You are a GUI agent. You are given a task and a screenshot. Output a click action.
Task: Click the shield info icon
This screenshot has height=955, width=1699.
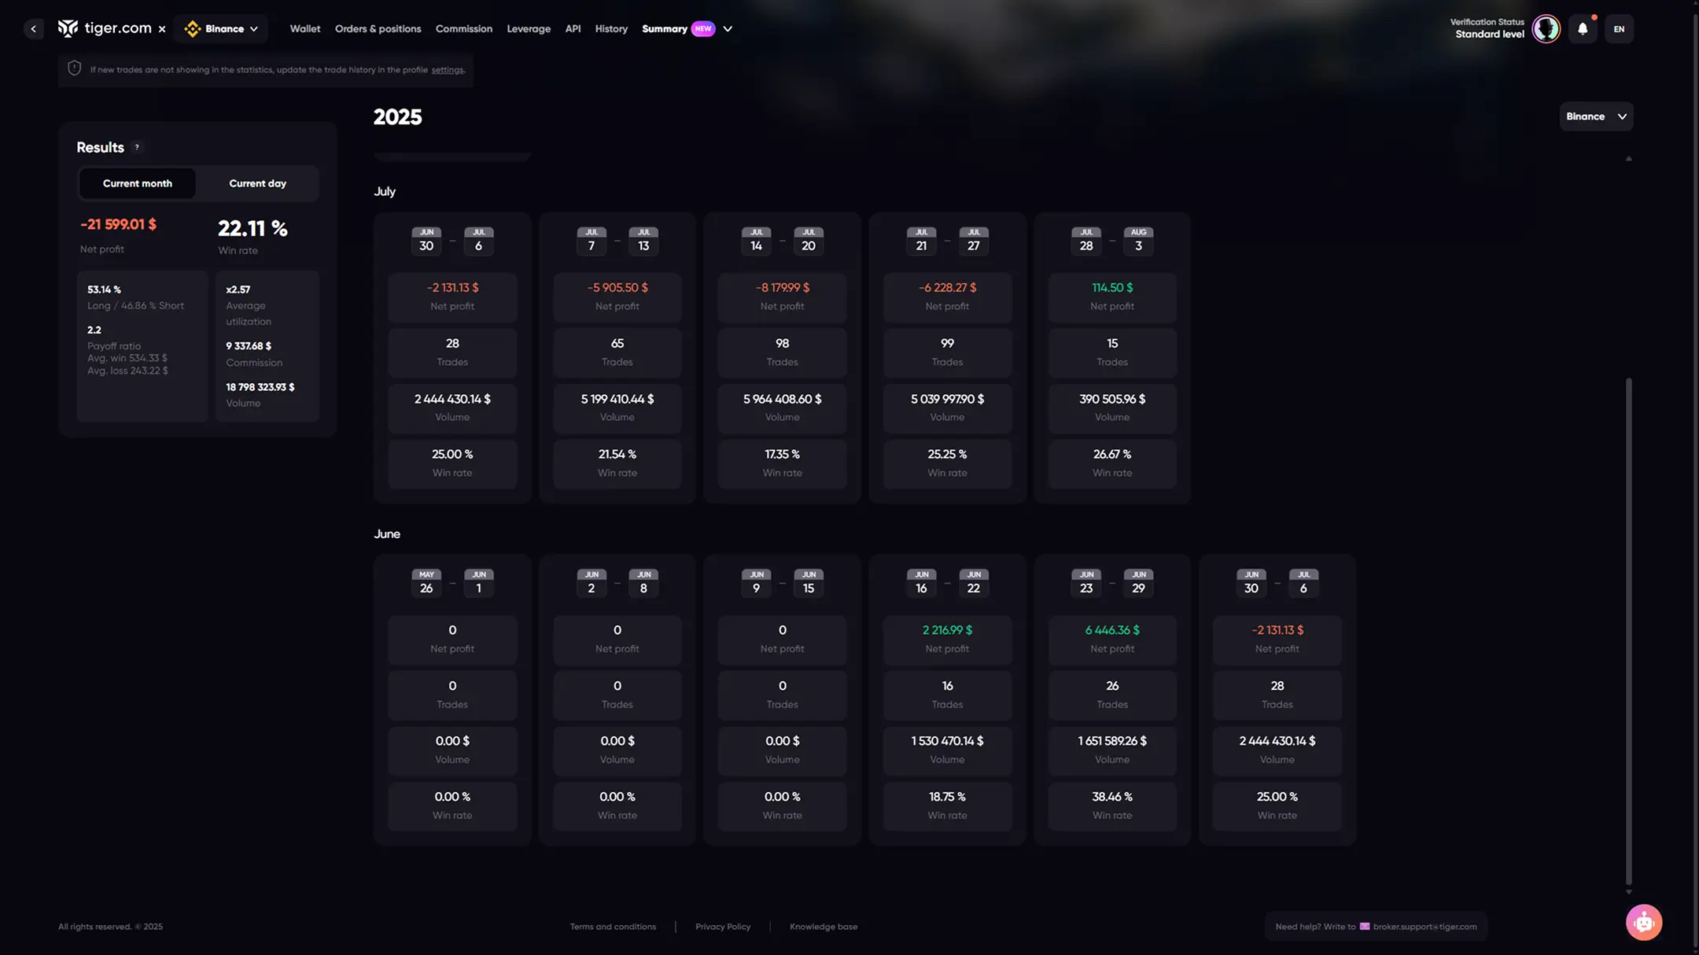click(x=75, y=68)
